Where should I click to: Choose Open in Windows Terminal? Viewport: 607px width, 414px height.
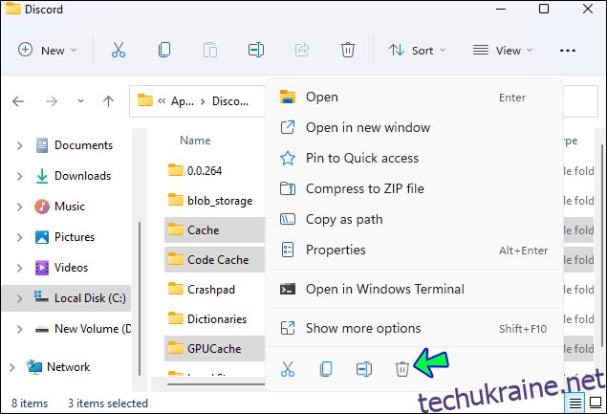point(414,290)
